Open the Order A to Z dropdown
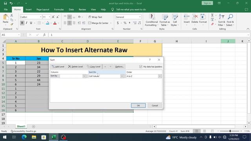The image size is (251, 141). coord(160,76)
